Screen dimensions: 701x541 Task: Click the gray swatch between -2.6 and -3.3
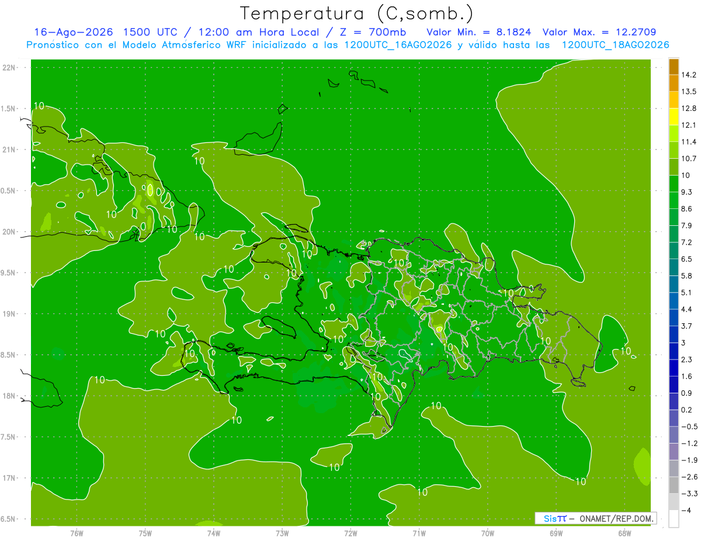(x=674, y=485)
